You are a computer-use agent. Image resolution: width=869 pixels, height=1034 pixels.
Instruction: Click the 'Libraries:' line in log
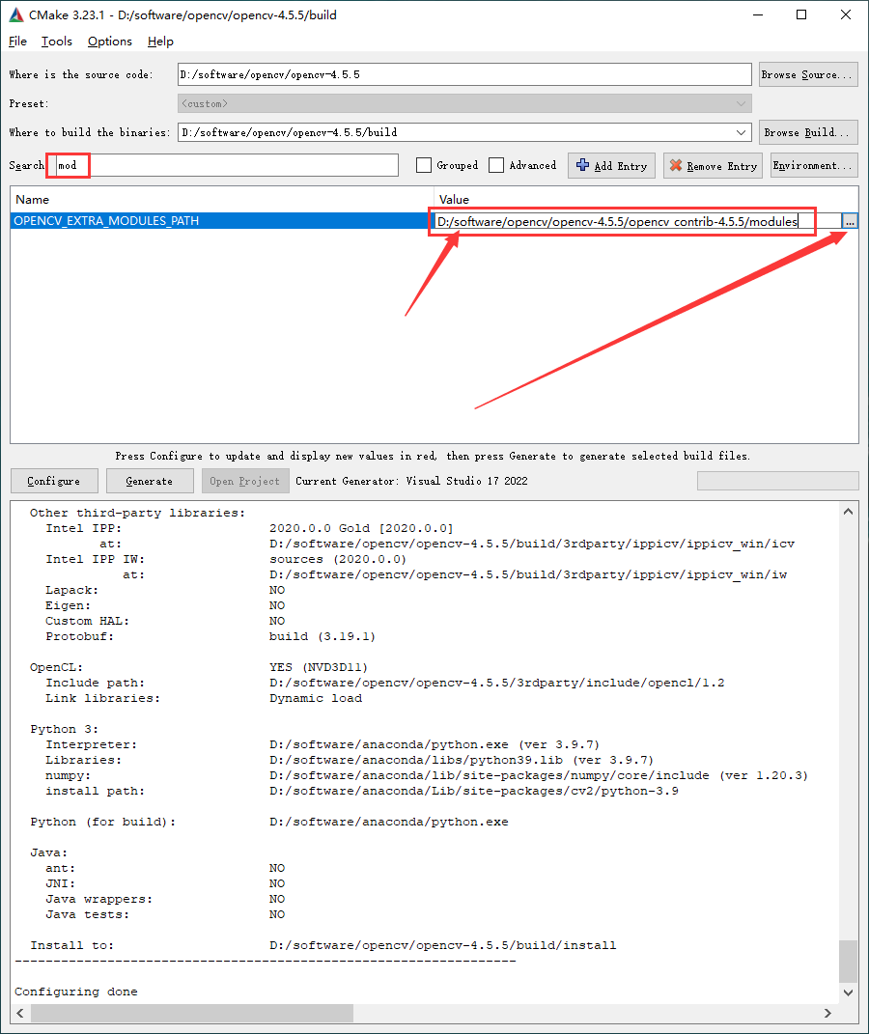[x=350, y=761]
